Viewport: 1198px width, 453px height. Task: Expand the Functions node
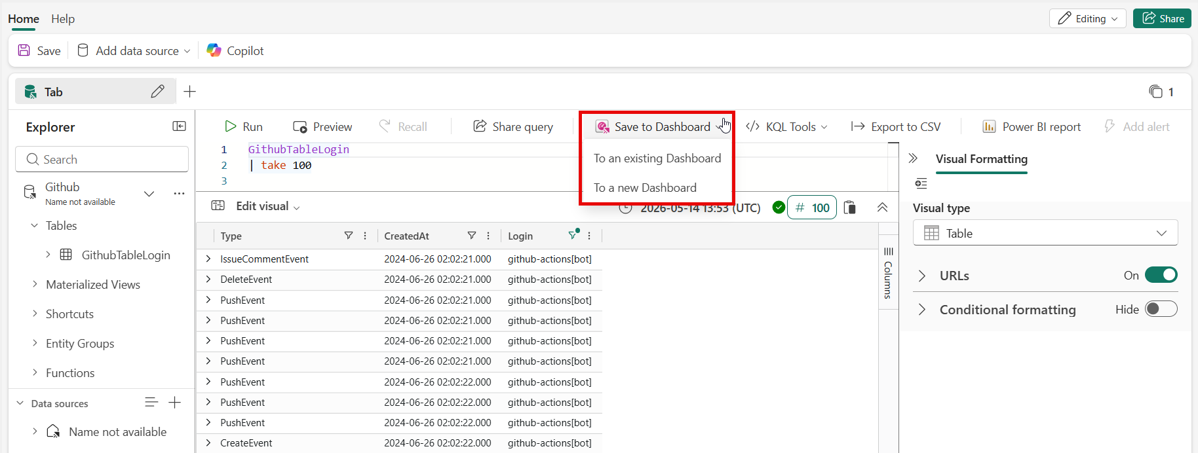point(35,372)
